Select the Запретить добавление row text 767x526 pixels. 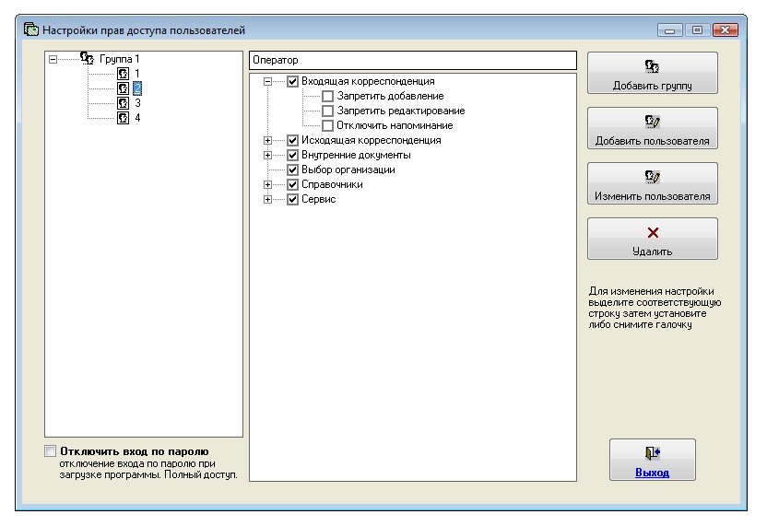(390, 97)
